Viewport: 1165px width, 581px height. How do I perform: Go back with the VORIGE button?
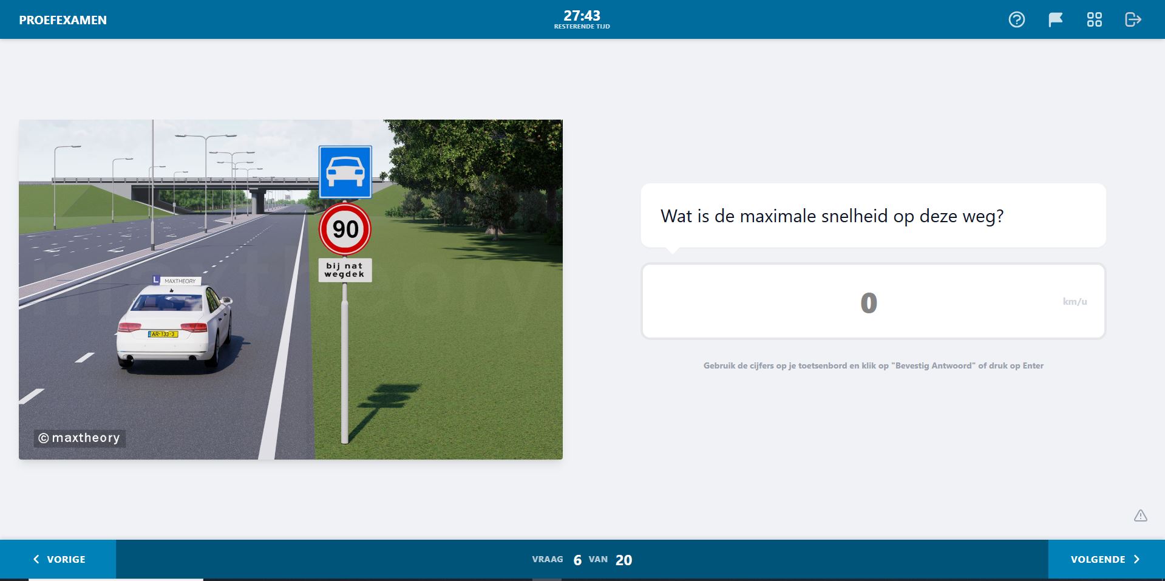58,559
